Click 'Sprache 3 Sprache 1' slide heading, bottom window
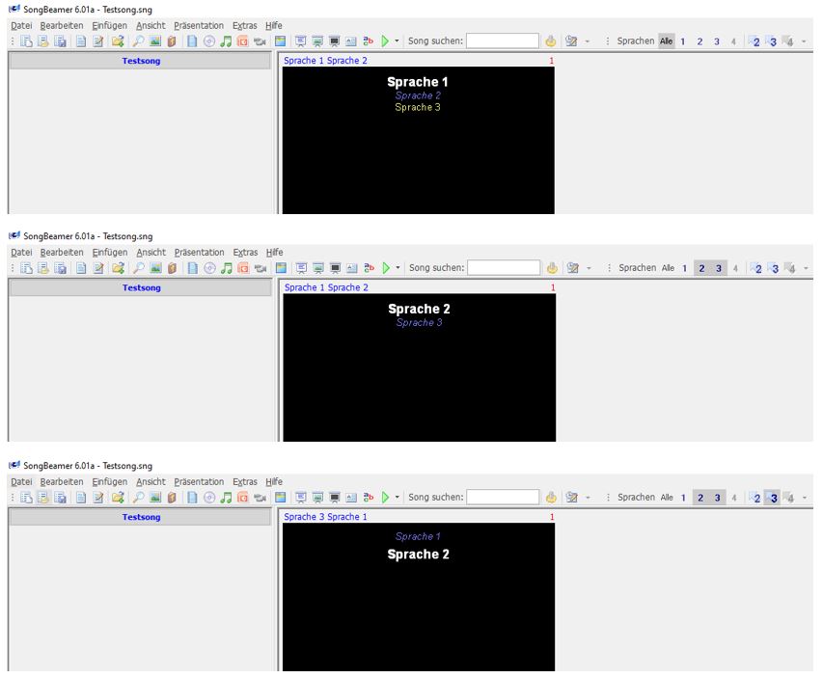823x678 pixels. pyautogui.click(x=325, y=517)
